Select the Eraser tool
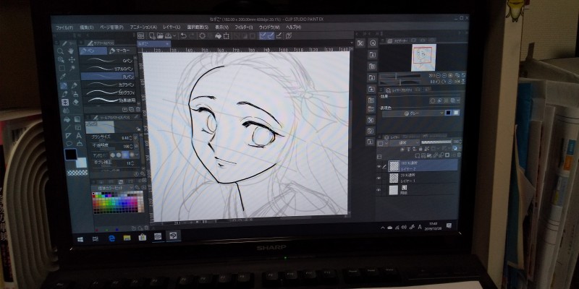 click(x=75, y=102)
